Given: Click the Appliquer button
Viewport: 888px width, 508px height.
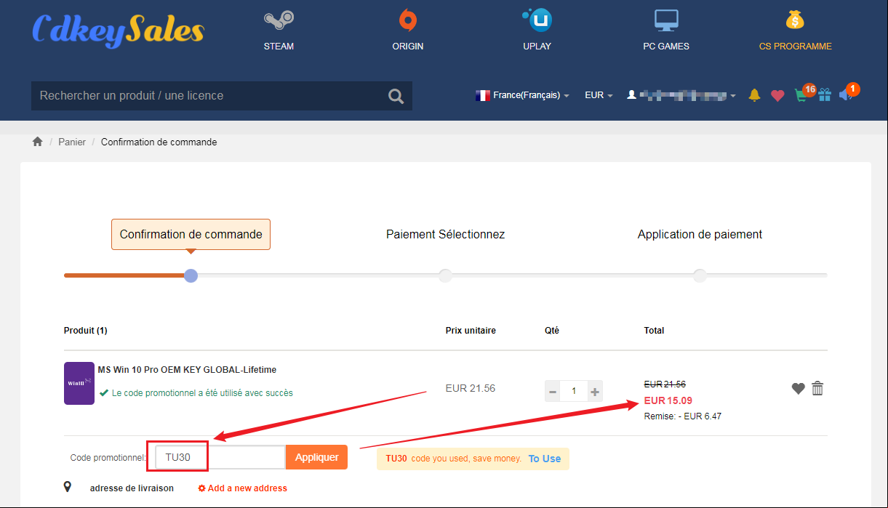Looking at the screenshot, I should [x=316, y=457].
